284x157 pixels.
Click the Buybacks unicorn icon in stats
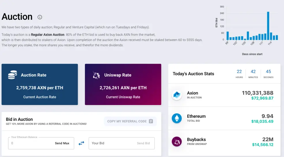tap(177, 142)
